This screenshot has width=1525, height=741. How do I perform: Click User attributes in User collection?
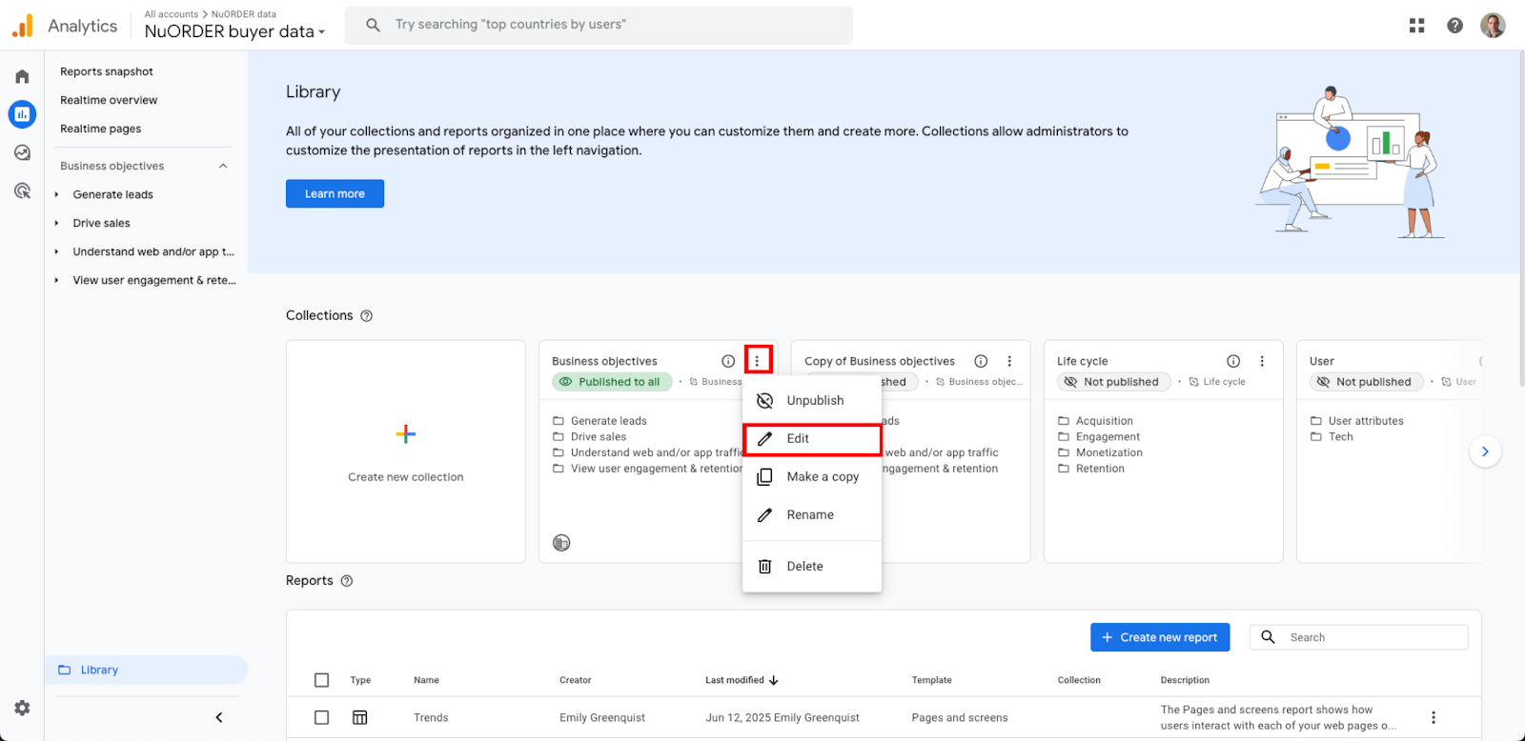point(1366,421)
